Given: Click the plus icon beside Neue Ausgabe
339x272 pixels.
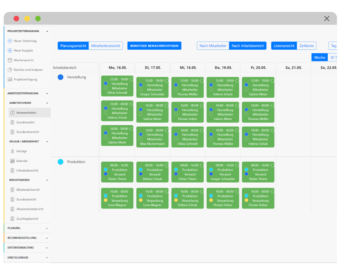Looking at the screenshot, I should (10, 51).
